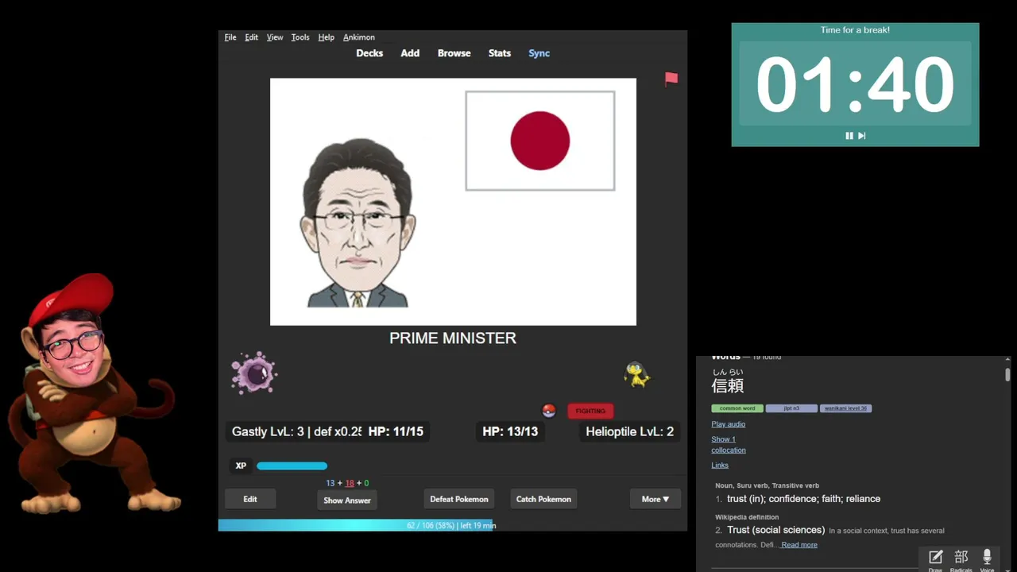Click the Japan flag image on card
1017x572 pixels.
(x=540, y=141)
